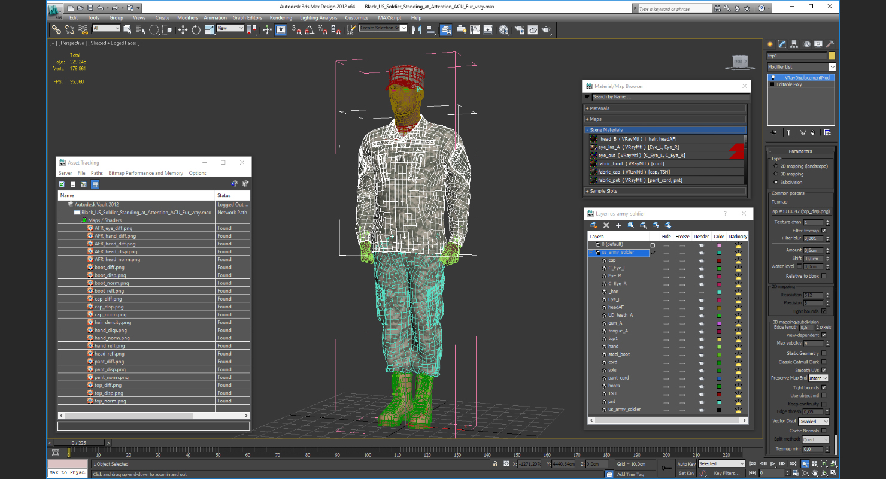Open the Paths menu in Asset Tracking
This screenshot has width=886, height=479.
[x=96, y=173]
